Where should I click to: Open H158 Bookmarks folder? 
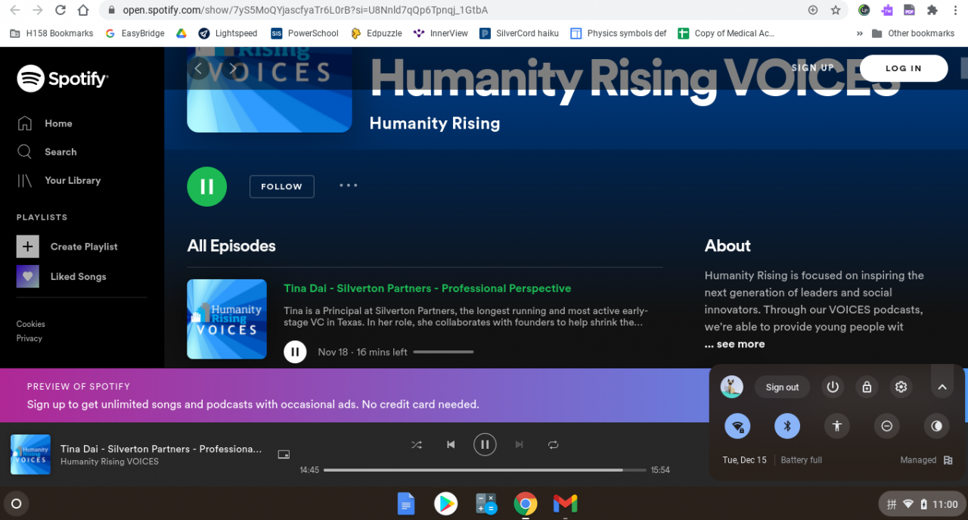pyautogui.click(x=51, y=33)
